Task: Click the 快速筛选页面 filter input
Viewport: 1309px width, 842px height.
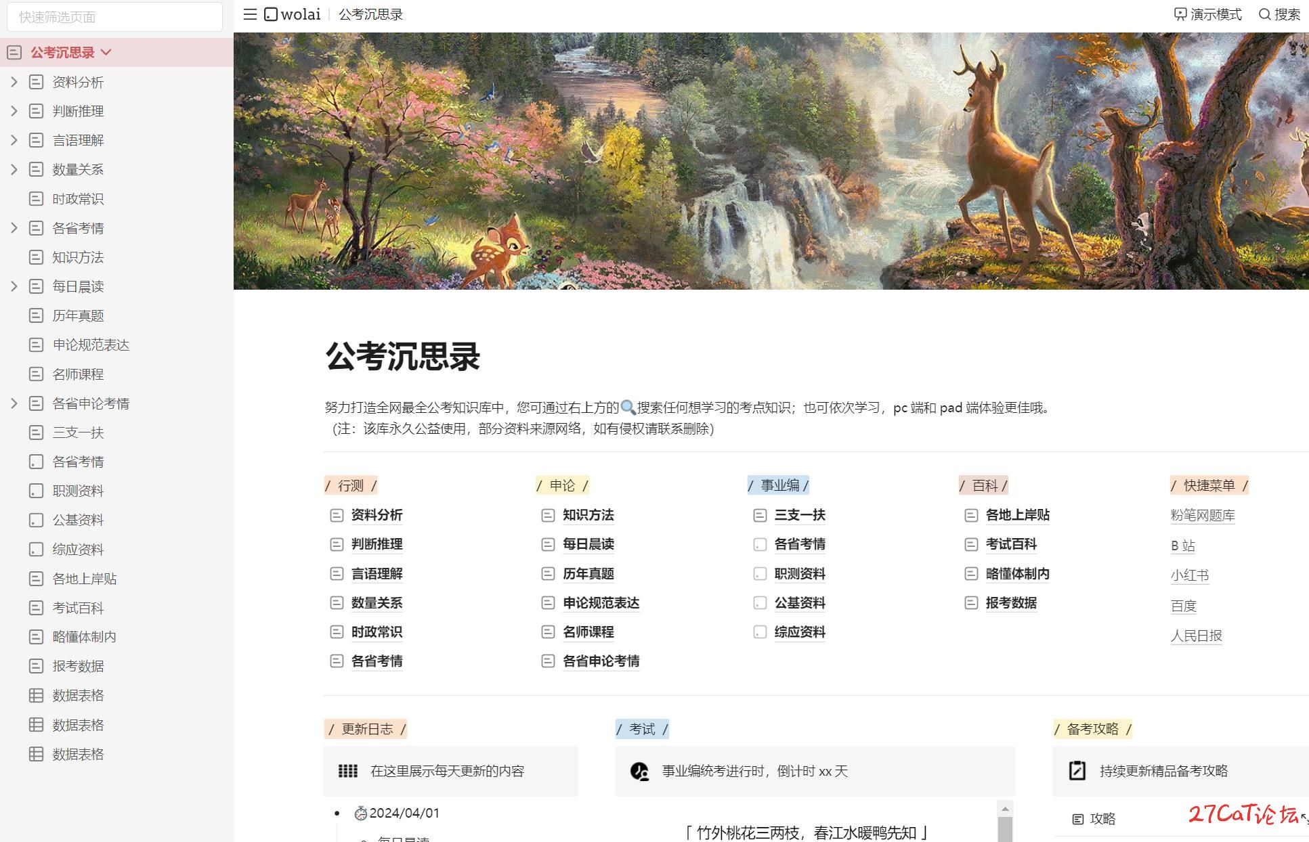Action: (114, 17)
